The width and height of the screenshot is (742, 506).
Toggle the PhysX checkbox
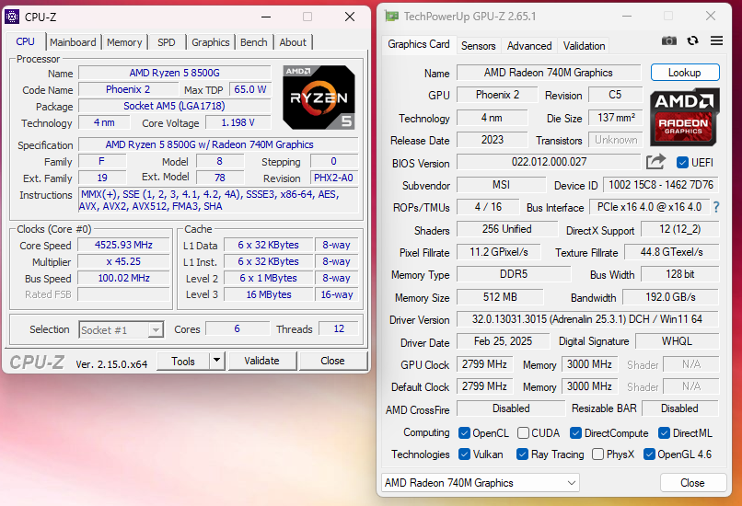point(598,454)
